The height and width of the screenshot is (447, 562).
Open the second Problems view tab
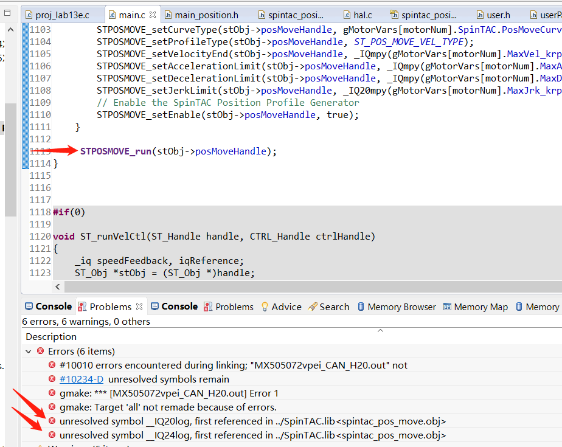click(228, 307)
